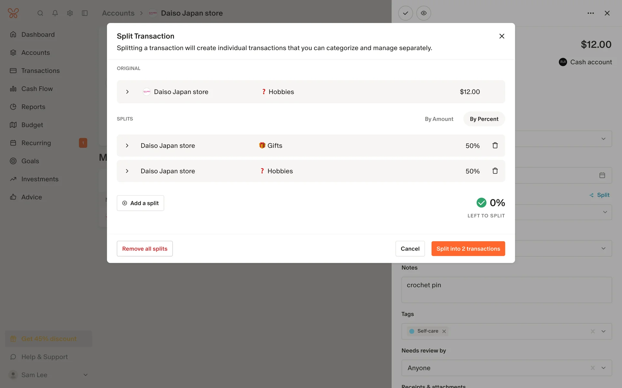The image size is (622, 388).
Task: Select By Percent split mode
Action: [484, 119]
